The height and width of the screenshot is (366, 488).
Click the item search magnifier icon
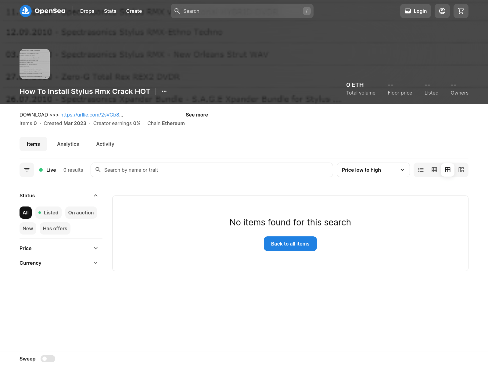98,170
